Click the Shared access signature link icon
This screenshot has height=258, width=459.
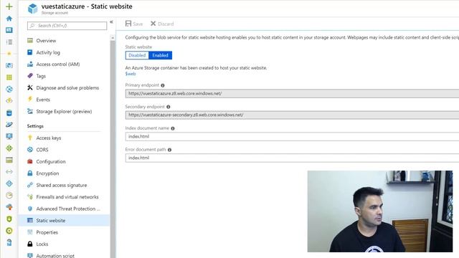[x=30, y=185]
